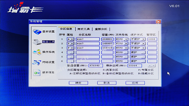Click the 基本设置 lock icon
189x106 pixels.
coord(37,32)
